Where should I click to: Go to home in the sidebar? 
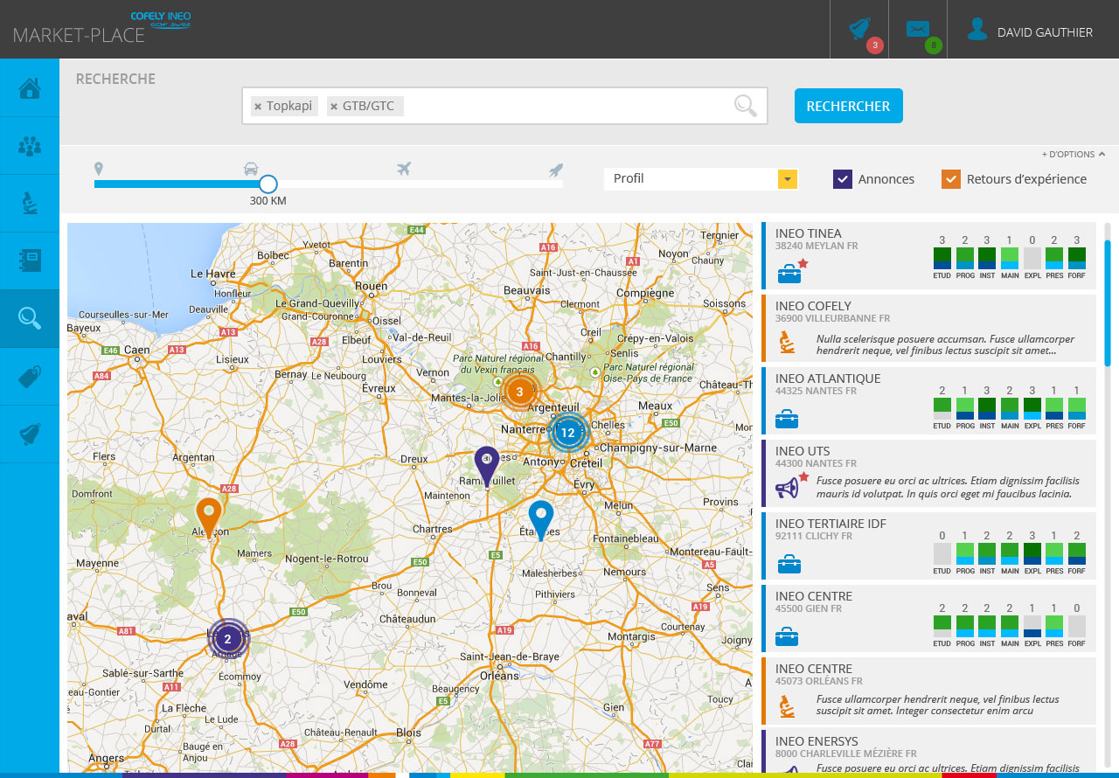[x=30, y=87]
